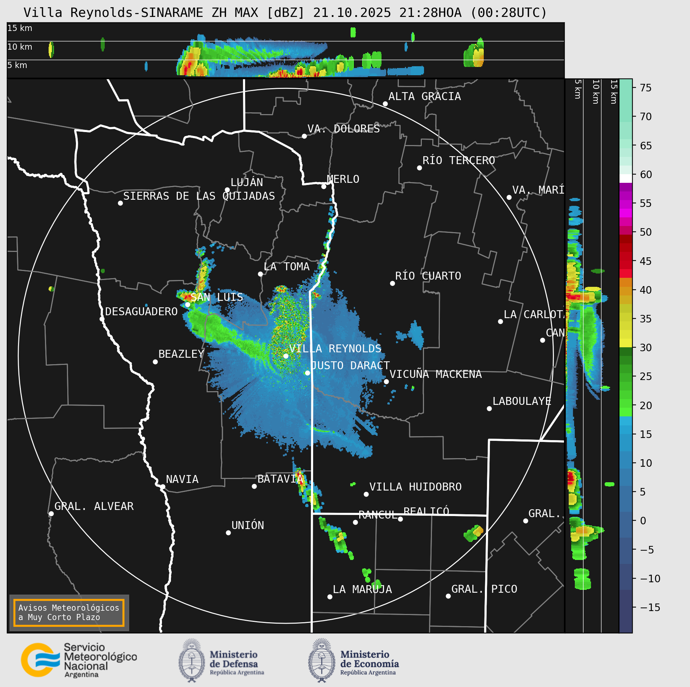The image size is (690, 687).
Task: Click the bright green 20 dBZ legend color
Action: (x=626, y=403)
